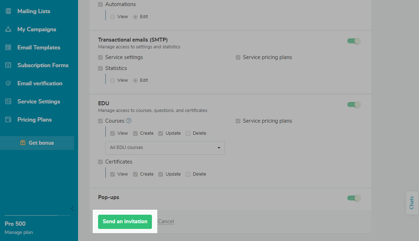This screenshot has height=241, width=419.
Task: Click the Pricing Plans wallet icon
Action: 8,120
